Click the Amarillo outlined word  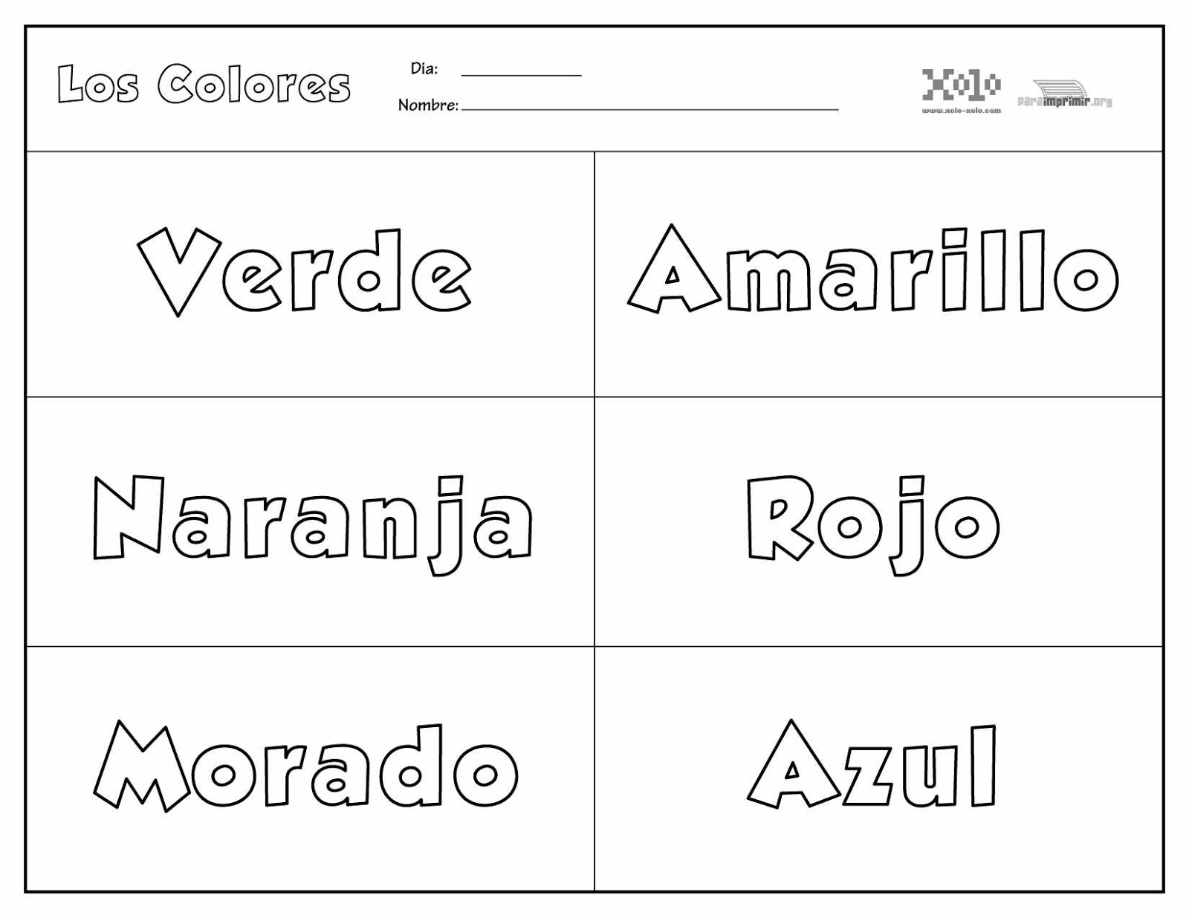click(x=873, y=270)
